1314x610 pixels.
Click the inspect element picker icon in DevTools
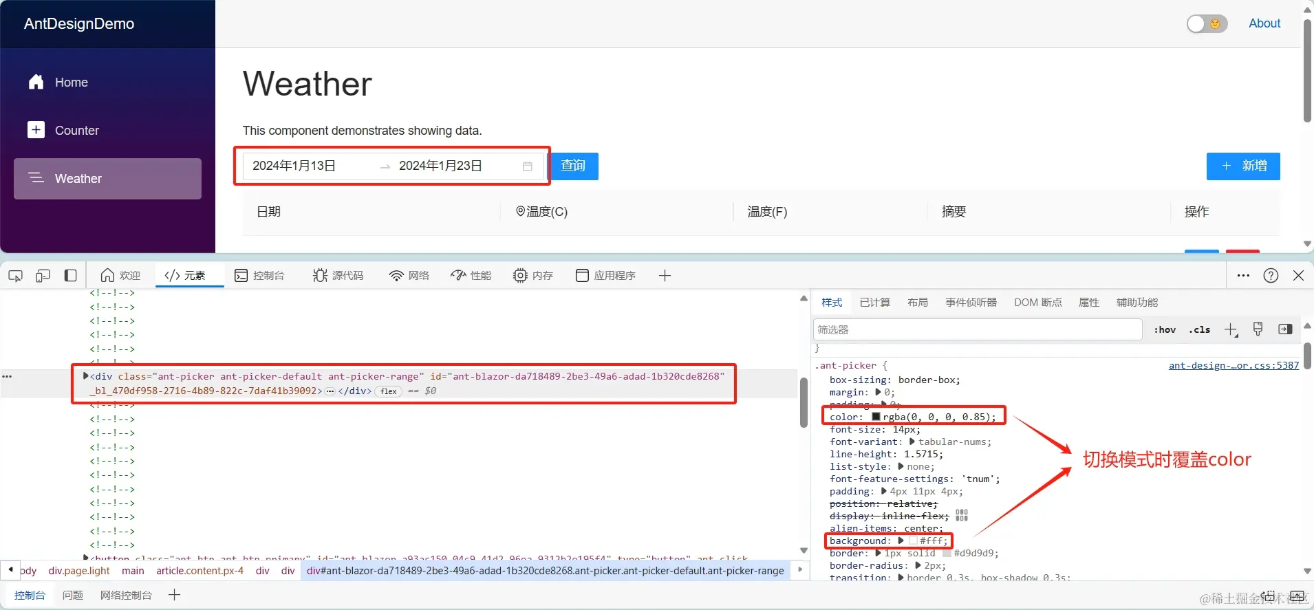click(16, 276)
